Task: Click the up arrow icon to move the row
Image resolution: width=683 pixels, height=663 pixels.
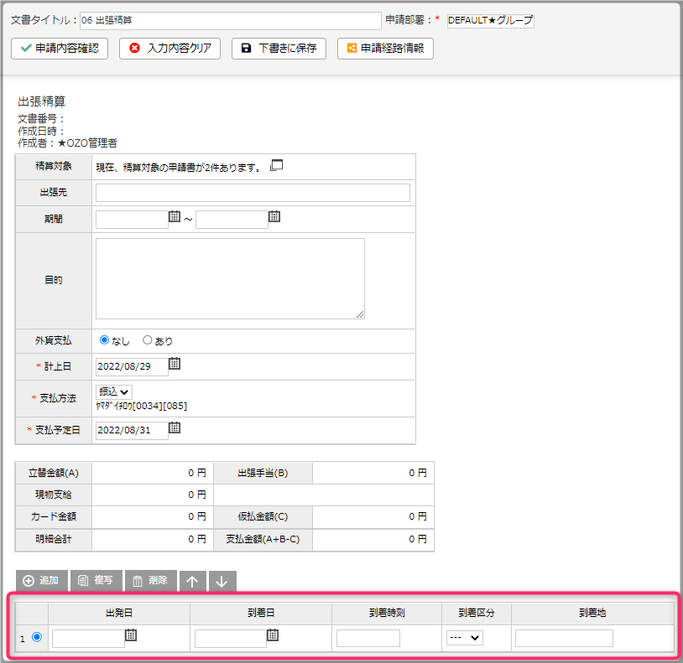Action: pyautogui.click(x=192, y=580)
